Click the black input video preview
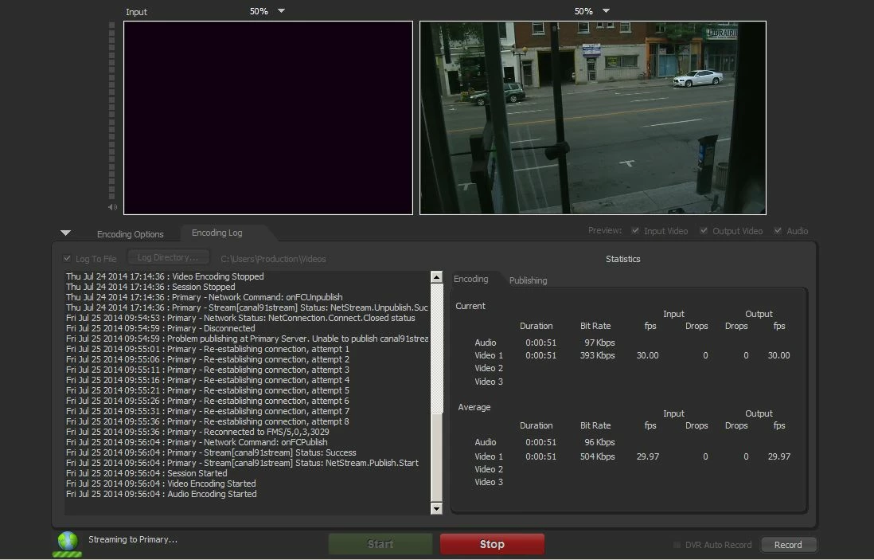This screenshot has width=874, height=560. point(268,118)
